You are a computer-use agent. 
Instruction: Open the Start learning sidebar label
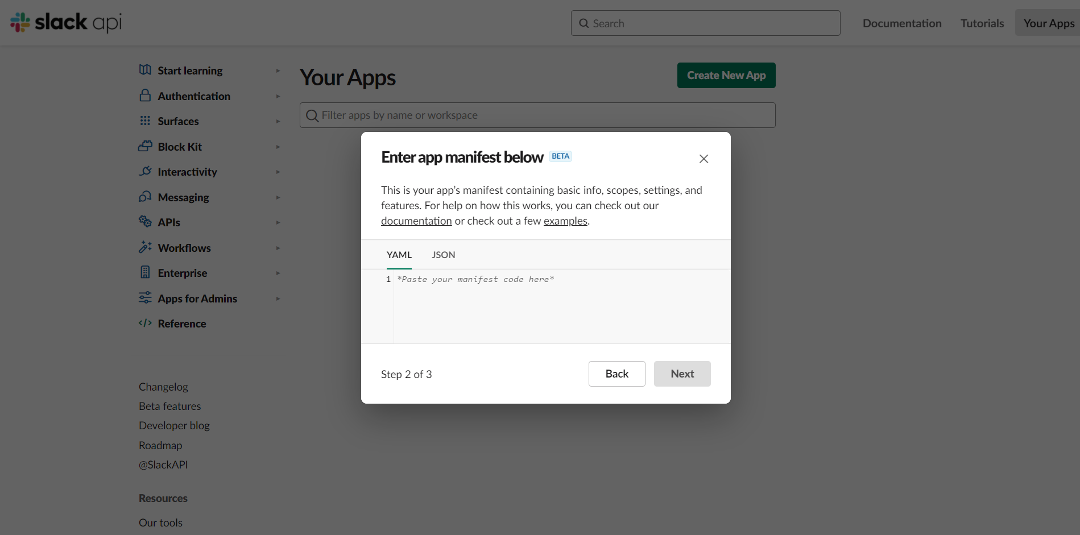point(190,70)
